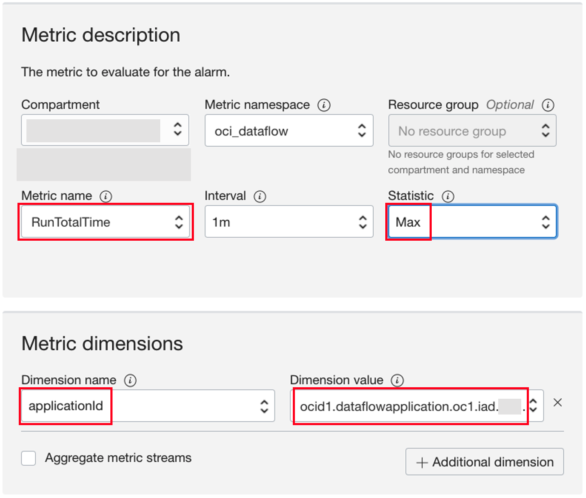The image size is (586, 498).
Task: Click the Interval info icon
Action: [260, 196]
